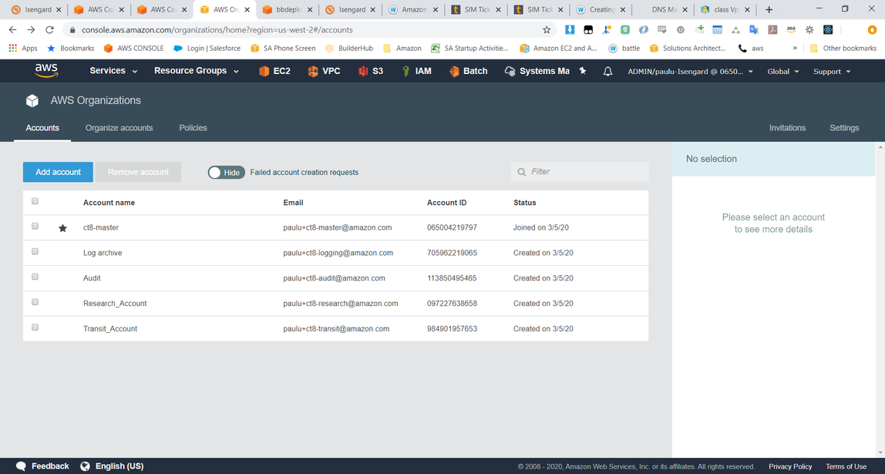Click the calendar extension icon
The image size is (885, 474).
[x=718, y=30]
